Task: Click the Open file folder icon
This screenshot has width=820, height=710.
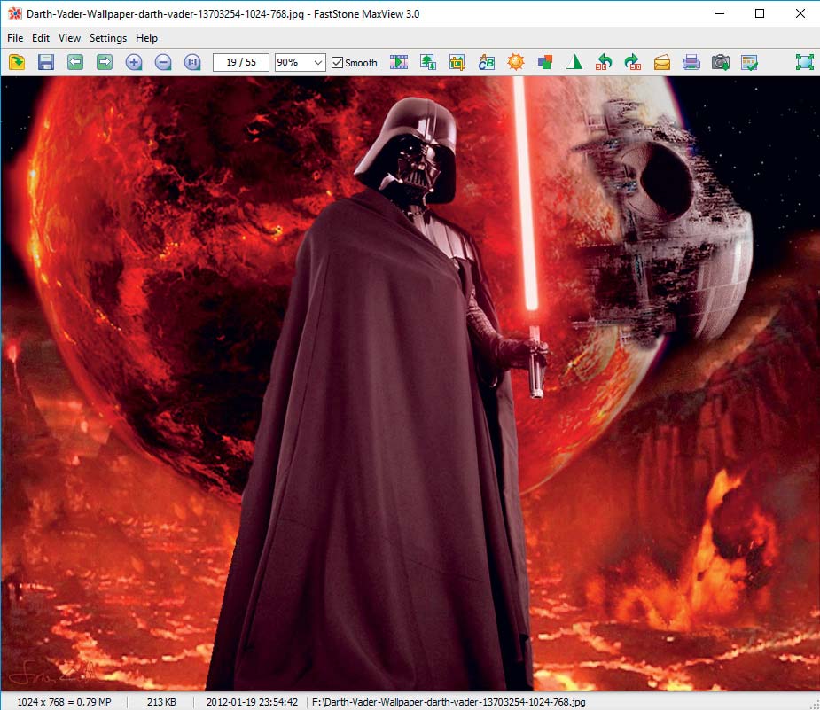Action: pyautogui.click(x=17, y=62)
